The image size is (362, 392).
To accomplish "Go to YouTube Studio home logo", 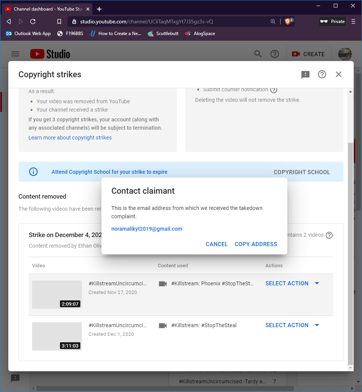I will (50, 54).
